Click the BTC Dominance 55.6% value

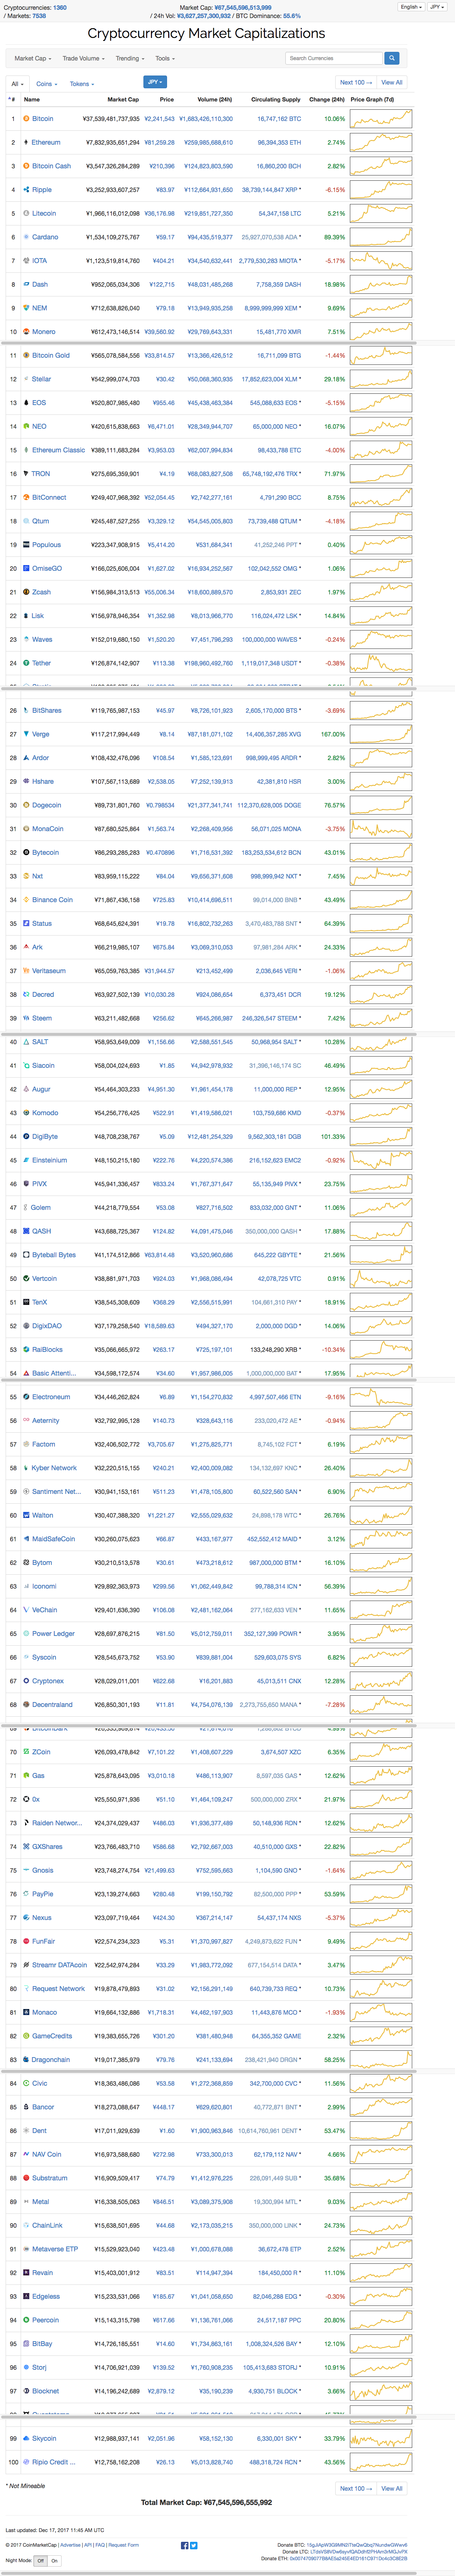(292, 16)
